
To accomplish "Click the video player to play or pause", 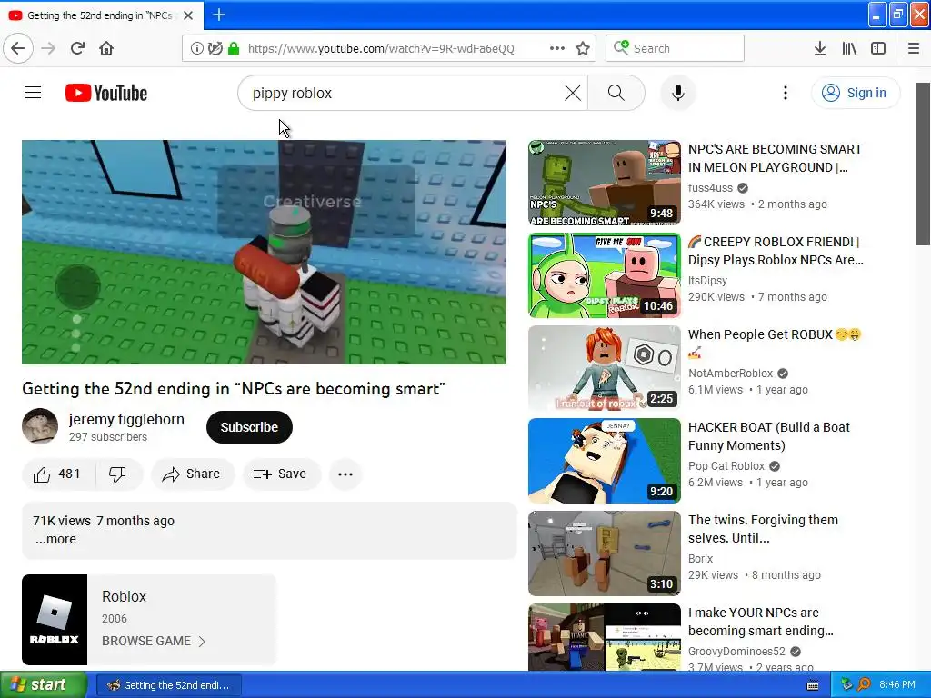I will [265, 253].
